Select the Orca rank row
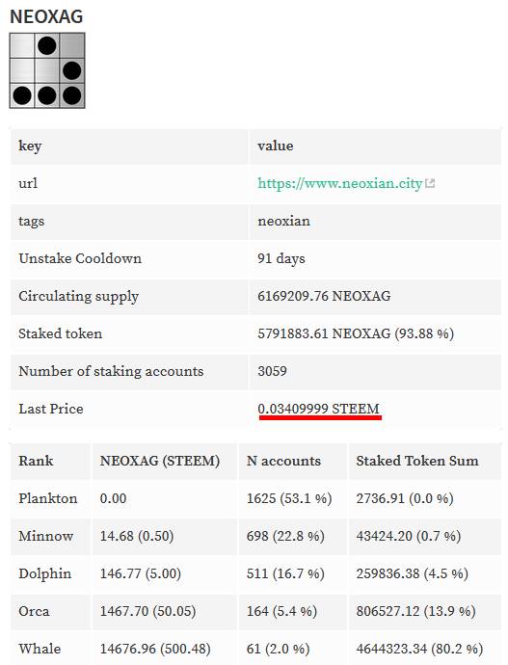The image size is (508, 665). coord(255,611)
